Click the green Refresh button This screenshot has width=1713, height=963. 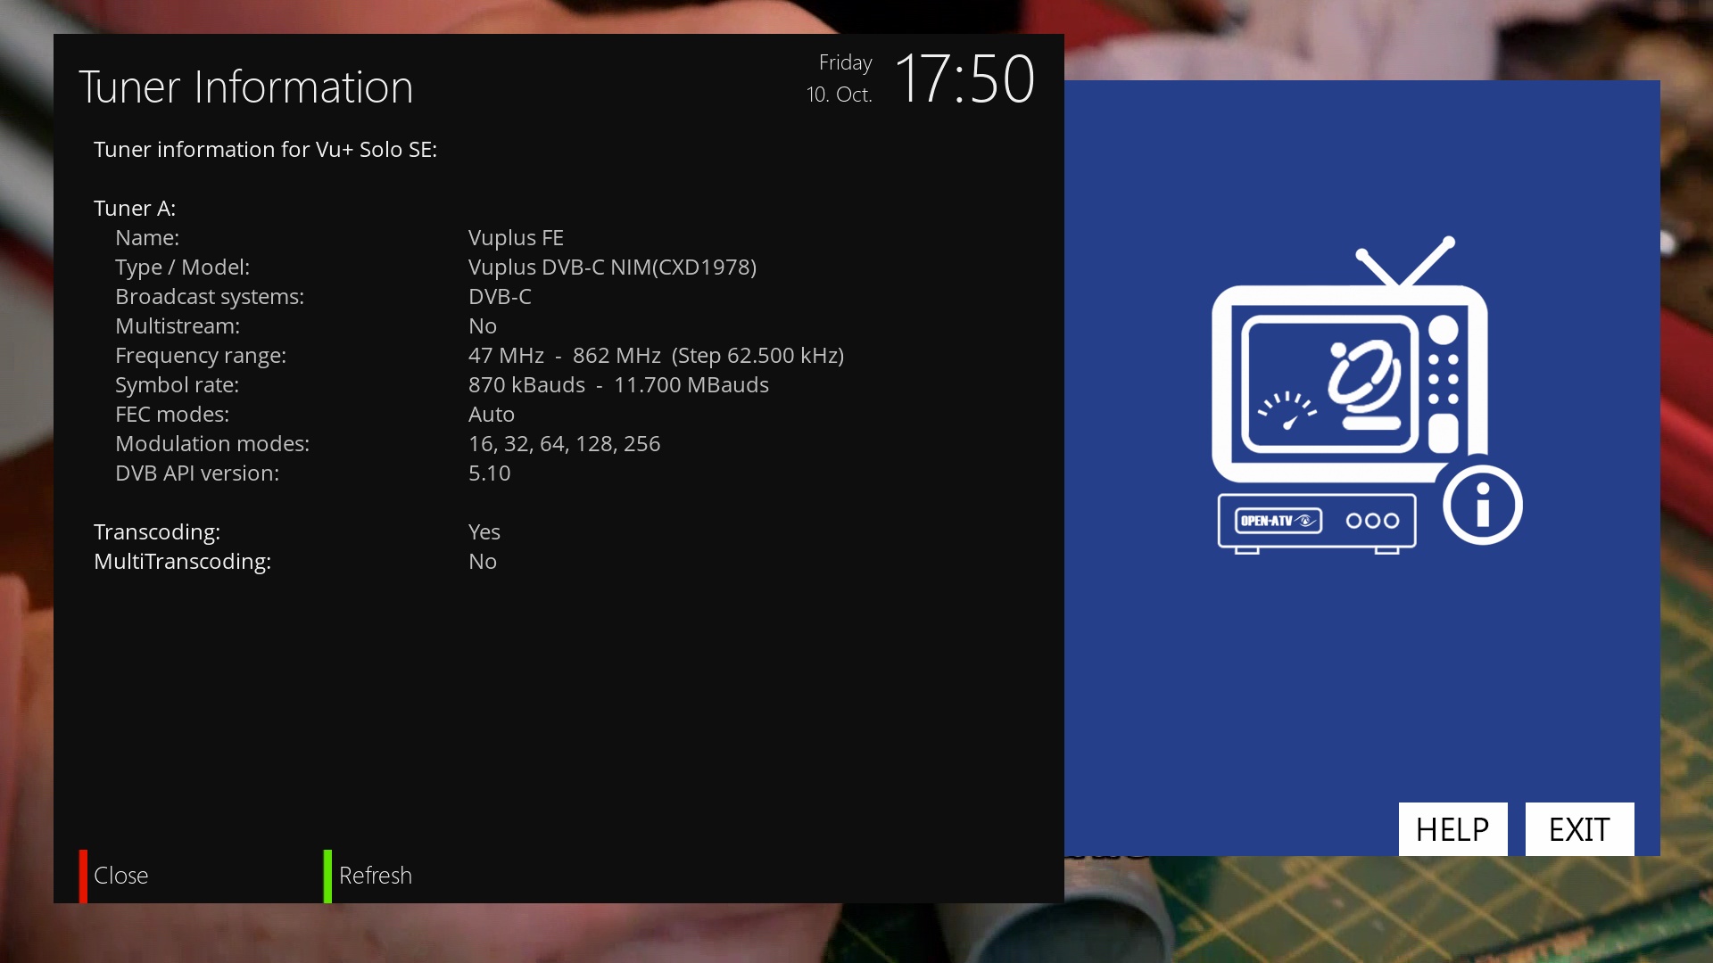click(368, 876)
